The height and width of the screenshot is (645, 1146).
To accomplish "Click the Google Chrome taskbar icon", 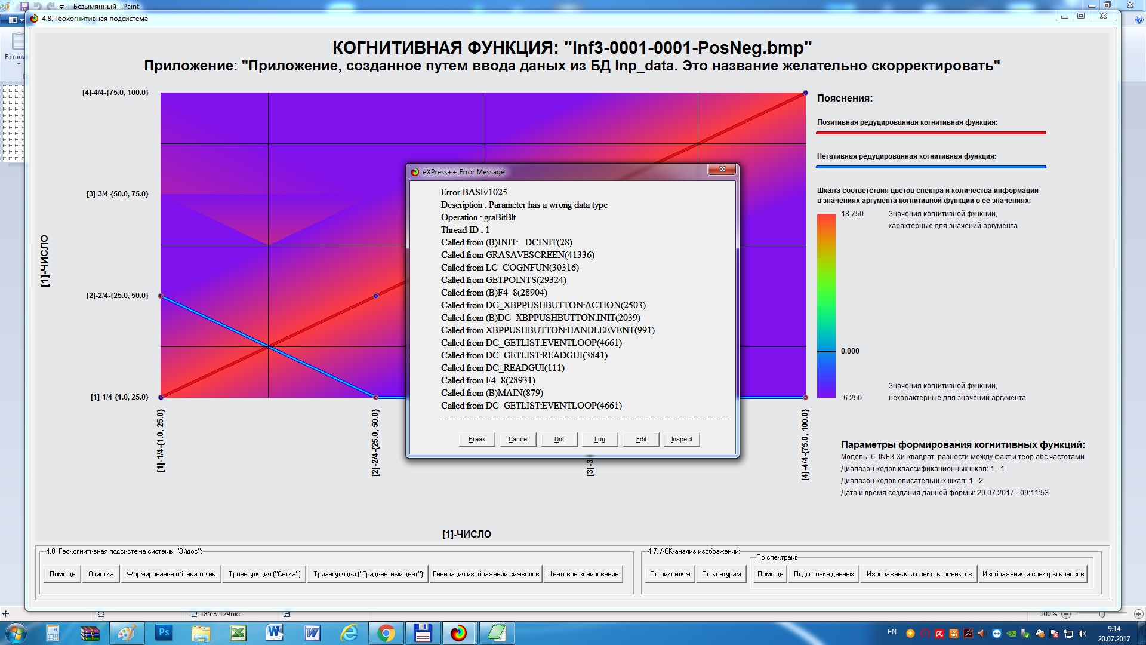I will pos(386,633).
